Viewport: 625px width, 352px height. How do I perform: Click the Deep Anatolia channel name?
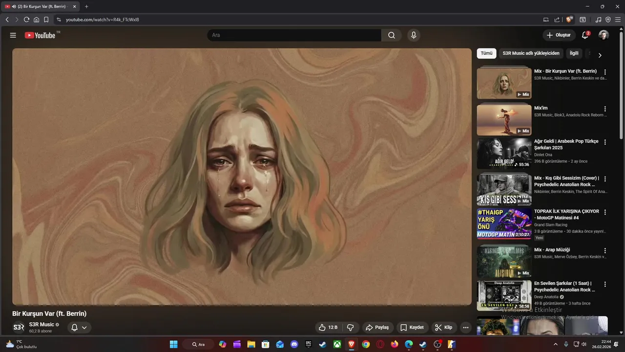click(546, 297)
